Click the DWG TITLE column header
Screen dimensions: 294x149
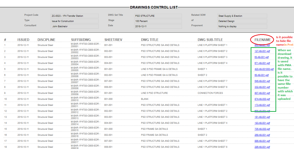(x=150, y=40)
